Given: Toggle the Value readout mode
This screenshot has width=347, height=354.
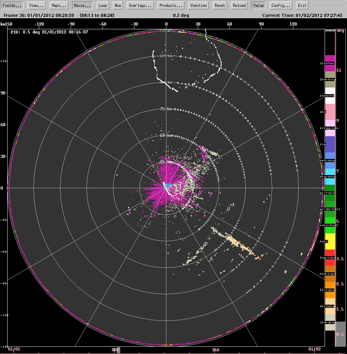Looking at the screenshot, I should tap(258, 5).
